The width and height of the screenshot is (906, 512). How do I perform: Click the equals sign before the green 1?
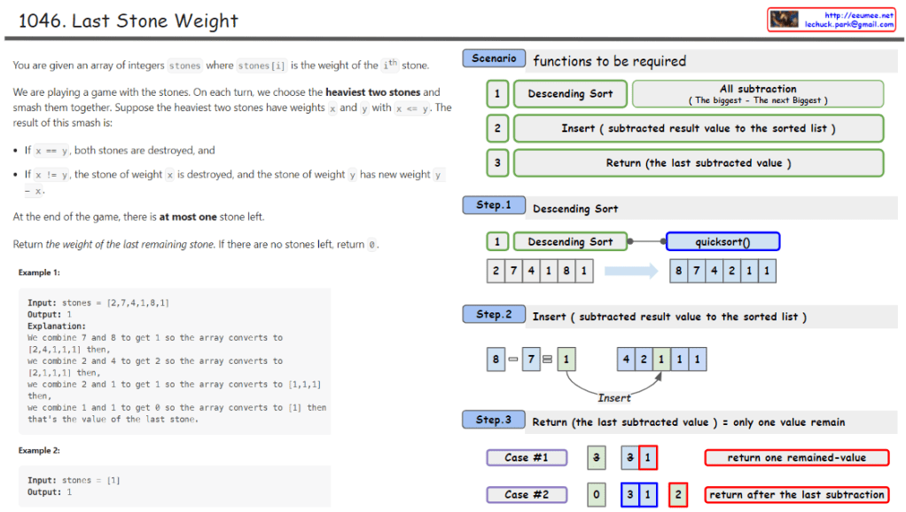pos(547,359)
